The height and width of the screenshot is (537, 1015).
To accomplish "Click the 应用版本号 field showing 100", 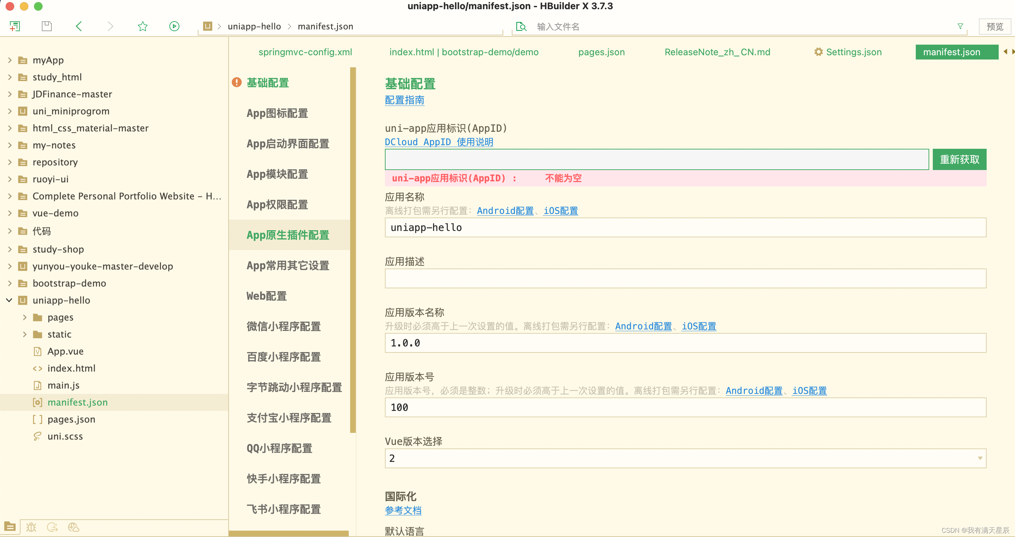I will point(685,407).
